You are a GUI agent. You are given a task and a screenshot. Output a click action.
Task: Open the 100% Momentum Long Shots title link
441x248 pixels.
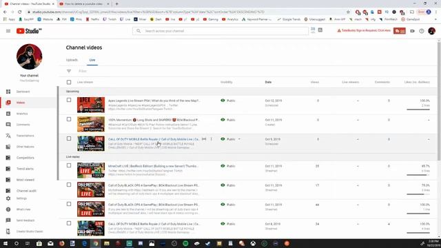point(154,120)
